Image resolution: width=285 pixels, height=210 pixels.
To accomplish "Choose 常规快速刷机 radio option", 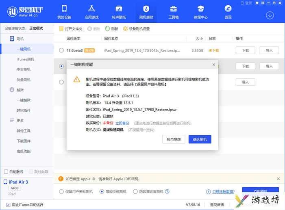I will (102, 191).
